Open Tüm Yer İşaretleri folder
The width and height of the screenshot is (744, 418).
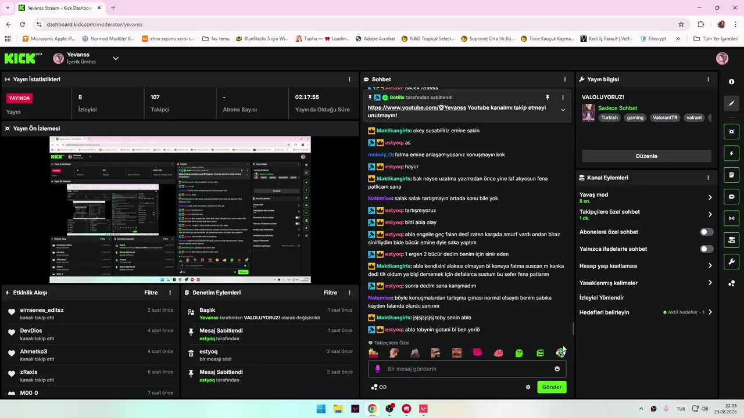(716, 39)
